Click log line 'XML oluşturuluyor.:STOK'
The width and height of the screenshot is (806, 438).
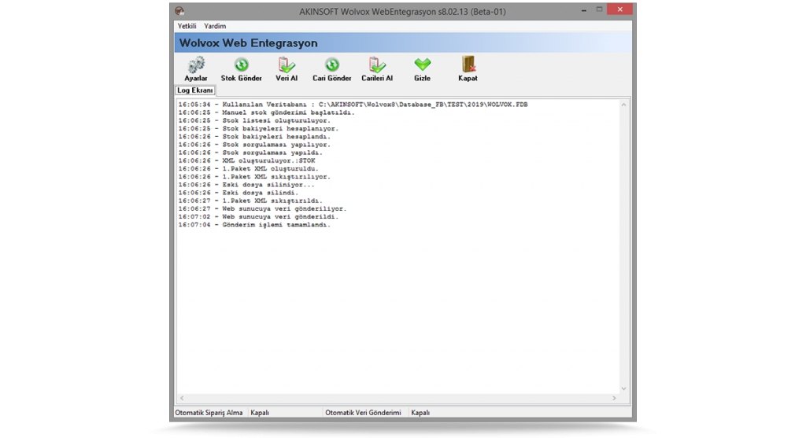coord(246,160)
